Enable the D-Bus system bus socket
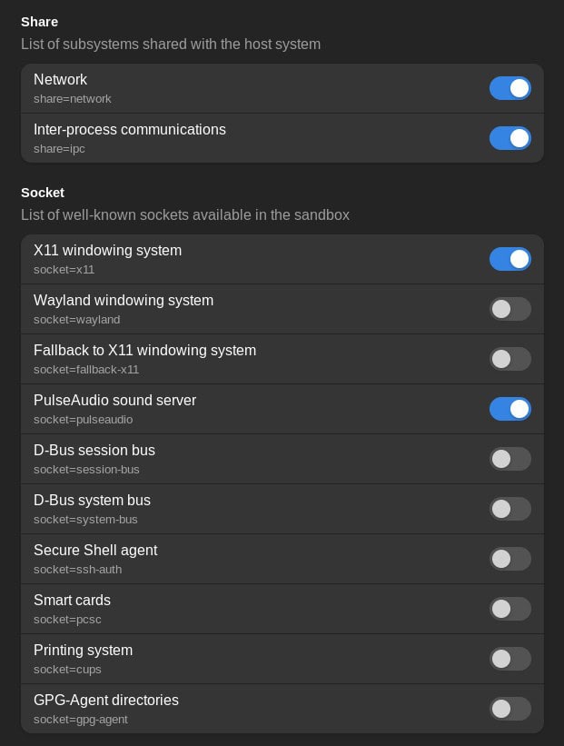The width and height of the screenshot is (564, 746). [x=510, y=509]
